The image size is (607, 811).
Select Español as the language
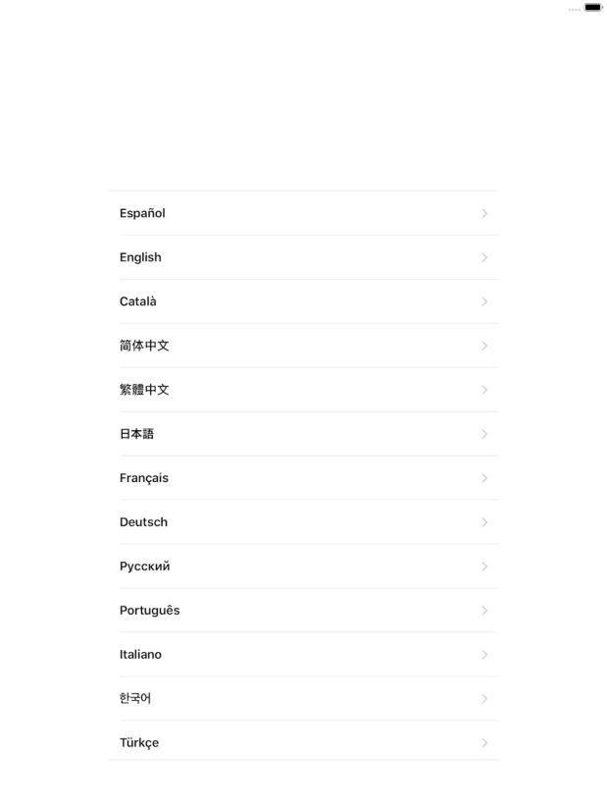pos(303,213)
